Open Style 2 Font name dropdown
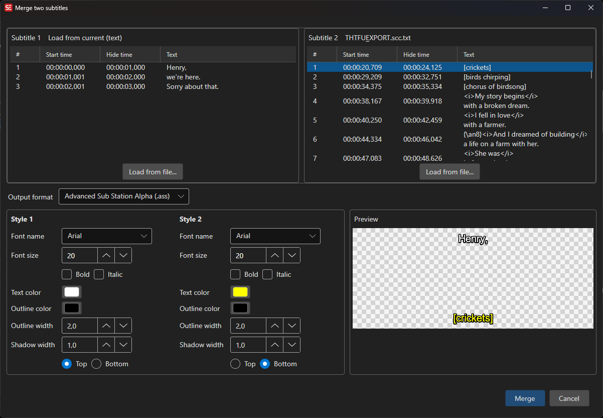 coord(275,236)
